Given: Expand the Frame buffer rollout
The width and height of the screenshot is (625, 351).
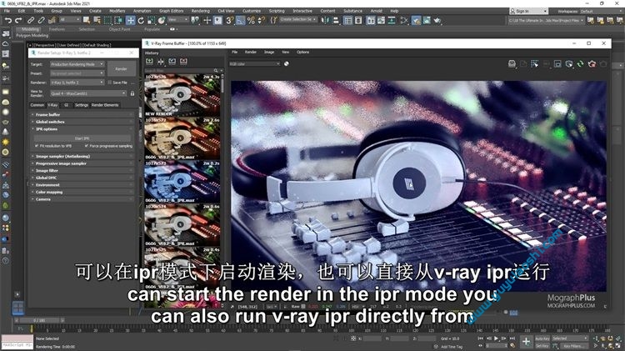Looking at the screenshot, I should [x=82, y=114].
